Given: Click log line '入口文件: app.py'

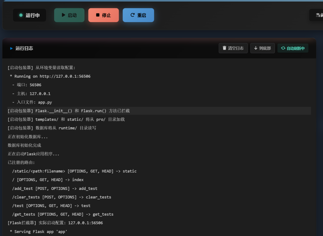Looking at the screenshot, I should [32, 102].
